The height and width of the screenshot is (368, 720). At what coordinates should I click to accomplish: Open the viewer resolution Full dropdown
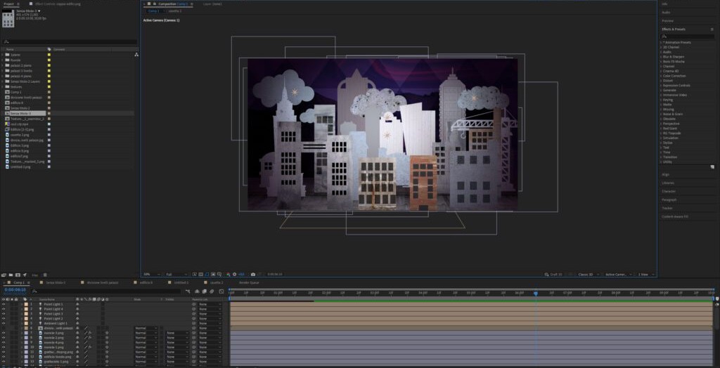[176, 275]
